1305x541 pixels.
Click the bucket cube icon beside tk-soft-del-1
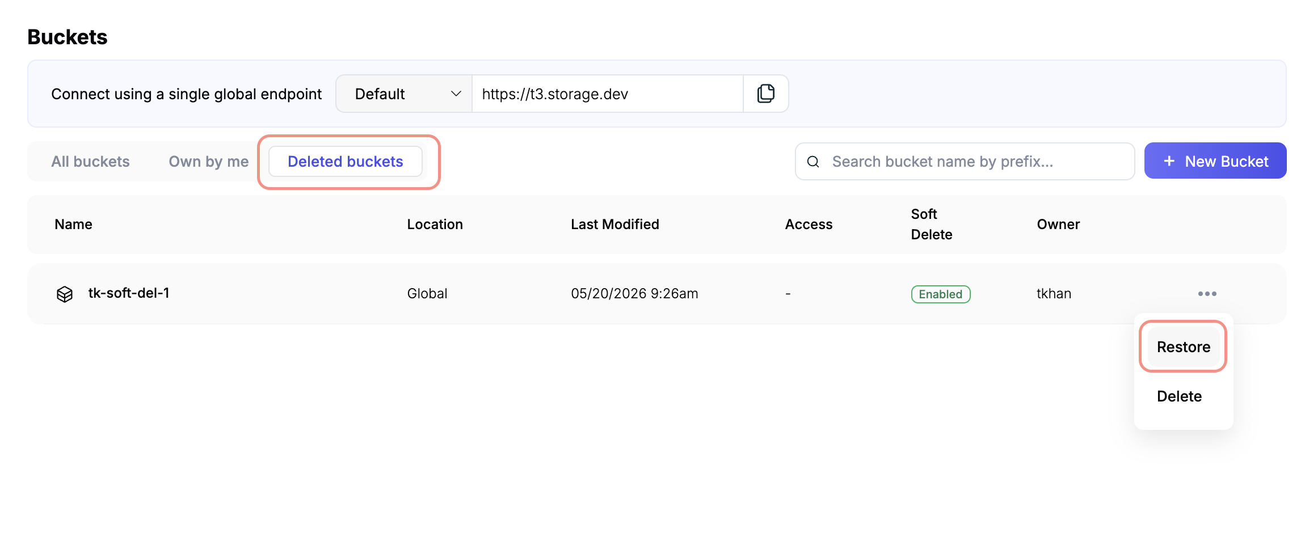[65, 294]
